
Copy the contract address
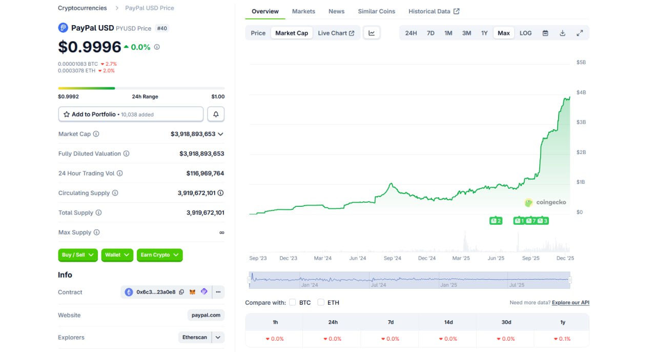(x=181, y=292)
